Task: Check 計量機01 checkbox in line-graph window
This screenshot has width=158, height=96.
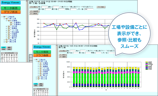Action: pos(13,22)
